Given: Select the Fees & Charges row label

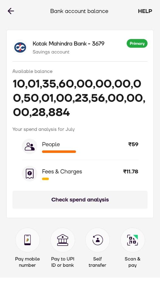Looking at the screenshot, I should click(x=62, y=172).
